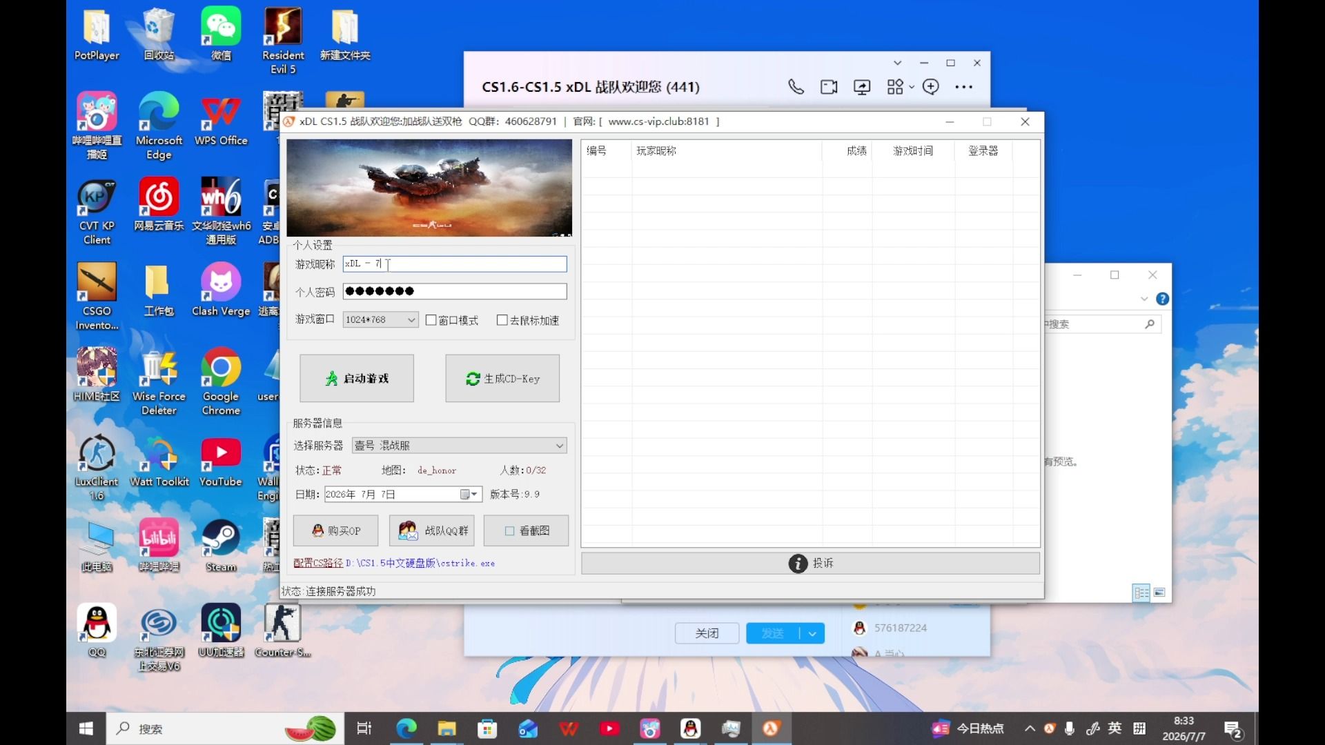The width and height of the screenshot is (1325, 745).
Task: Expand chevron at top of QQ chat window
Action: click(897, 63)
